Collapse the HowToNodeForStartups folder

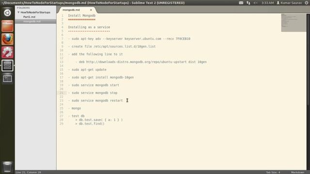18,12
